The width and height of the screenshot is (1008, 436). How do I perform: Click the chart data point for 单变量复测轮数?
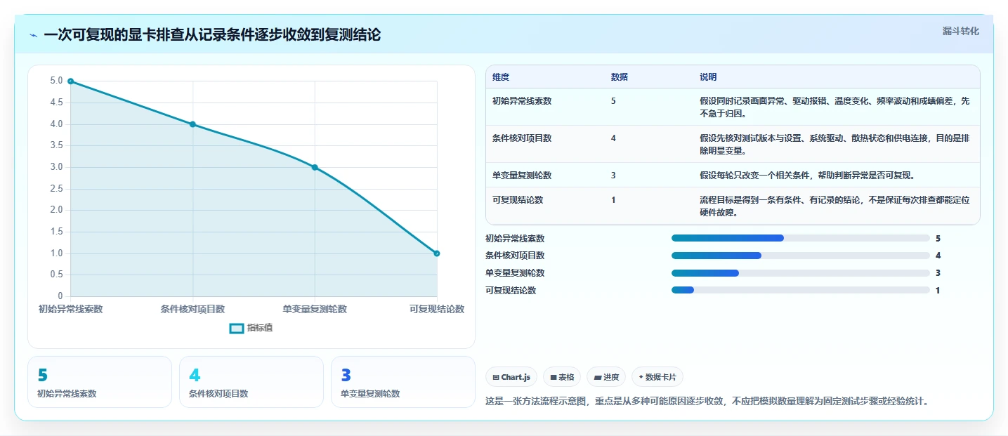[315, 167]
